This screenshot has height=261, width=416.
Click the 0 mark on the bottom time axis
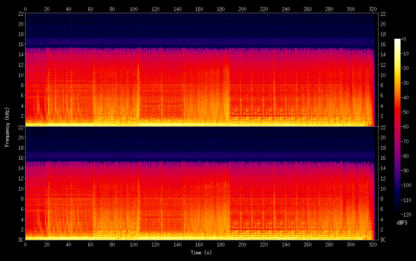25,244
